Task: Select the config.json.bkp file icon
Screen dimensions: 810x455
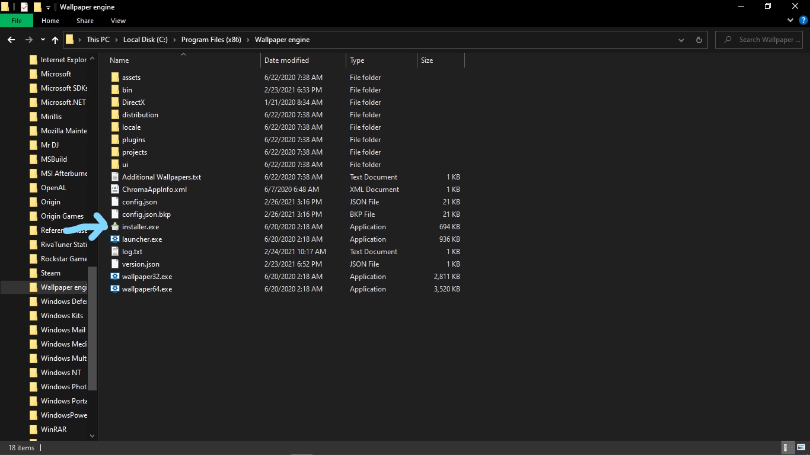Action: pos(115,214)
